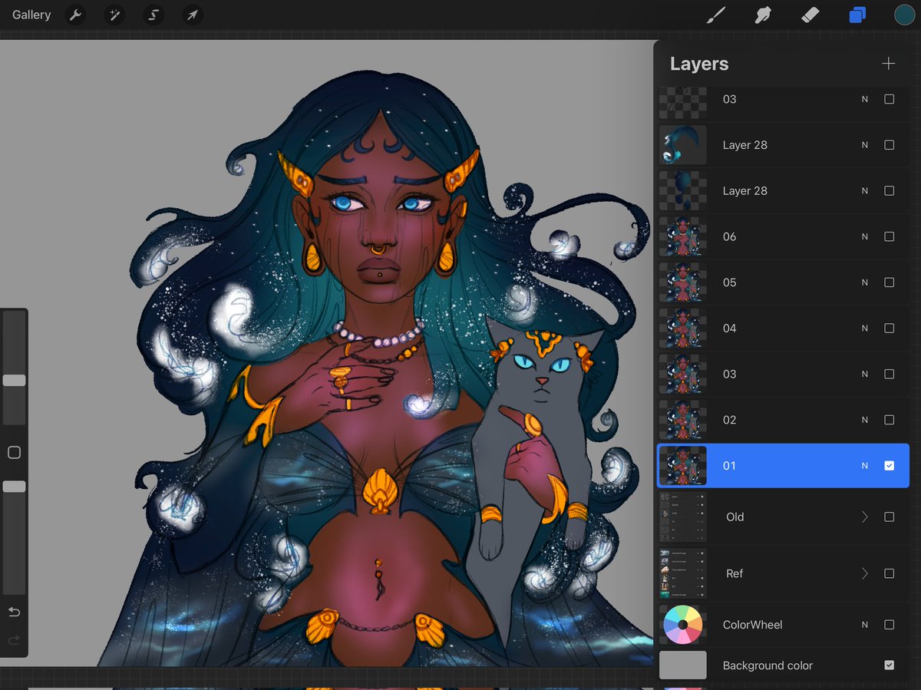
Task: Select the Eraser tool
Action: [x=810, y=15]
